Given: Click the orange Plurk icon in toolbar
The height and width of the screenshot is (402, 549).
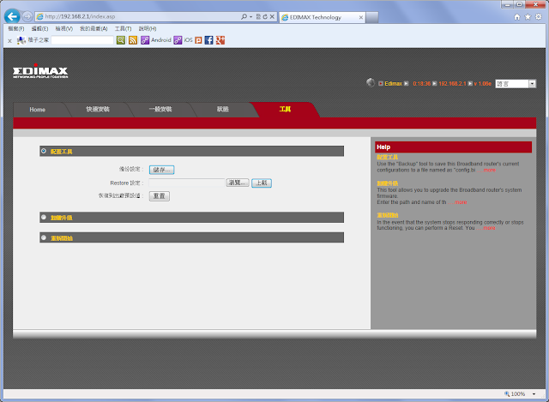Looking at the screenshot, I should tap(198, 40).
